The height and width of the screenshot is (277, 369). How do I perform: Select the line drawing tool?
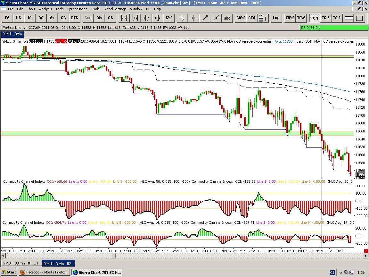tap(204, 18)
